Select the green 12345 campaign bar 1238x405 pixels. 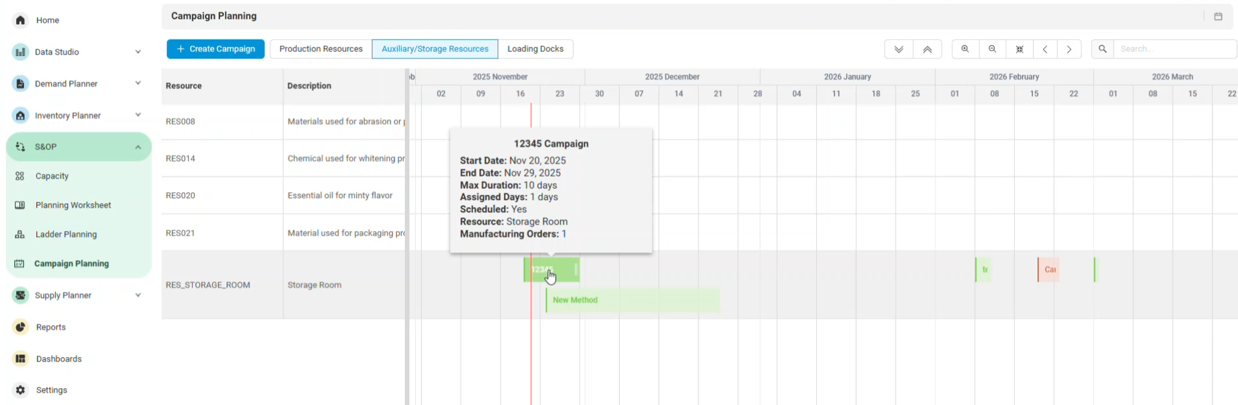551,270
